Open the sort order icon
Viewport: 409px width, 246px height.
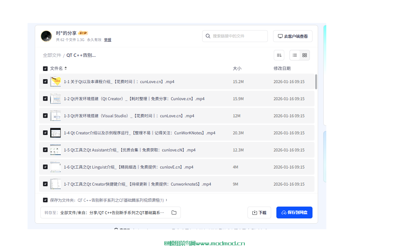279,55
